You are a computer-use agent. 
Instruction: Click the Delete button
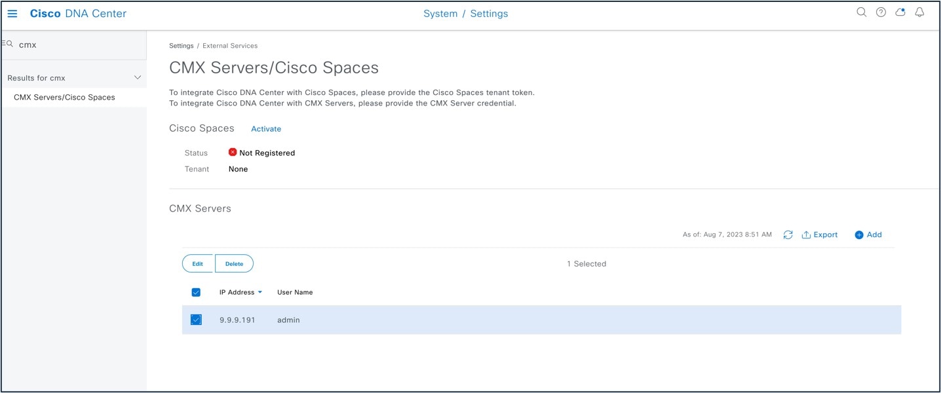tap(234, 263)
